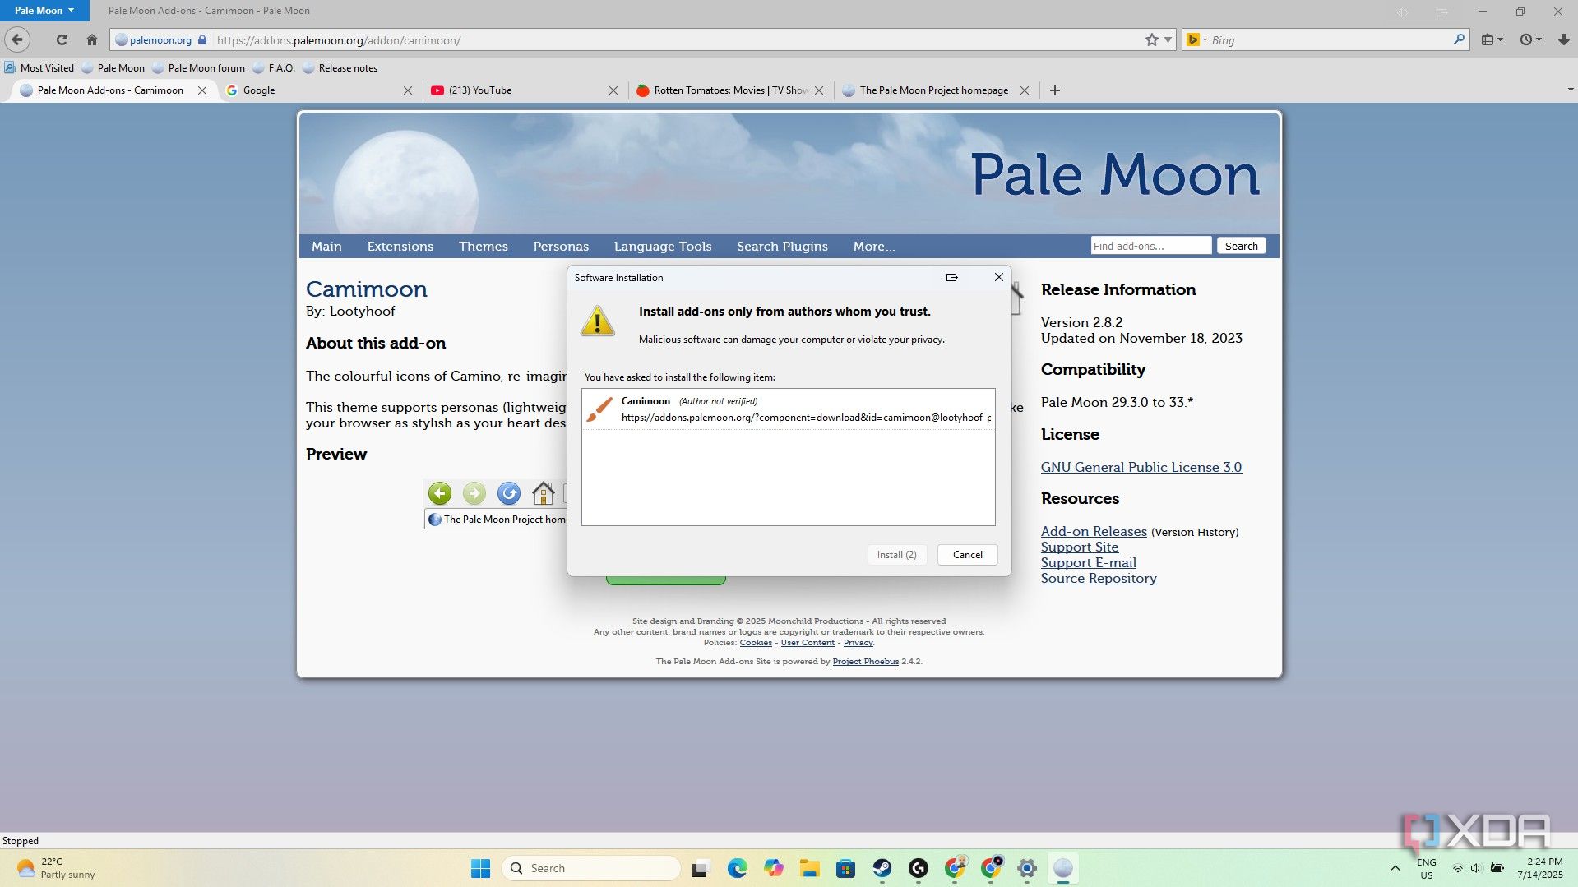
Task: Close the YouTube tab
Action: click(613, 90)
